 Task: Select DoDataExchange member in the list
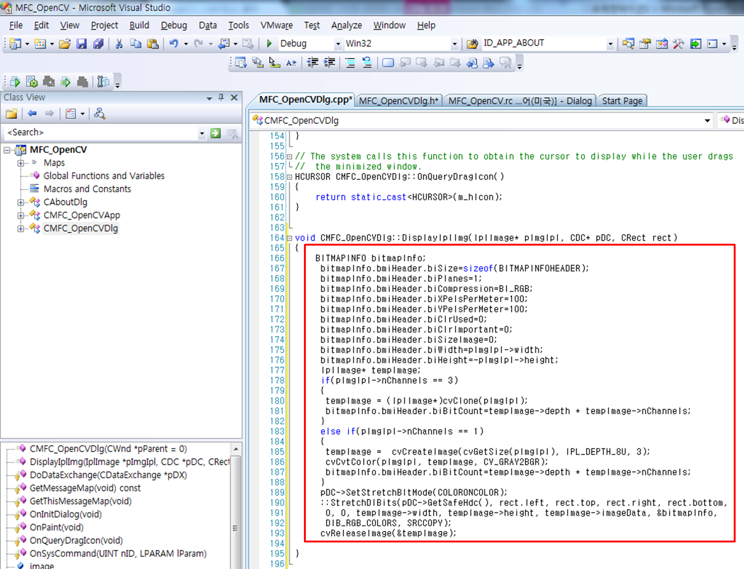(108, 475)
